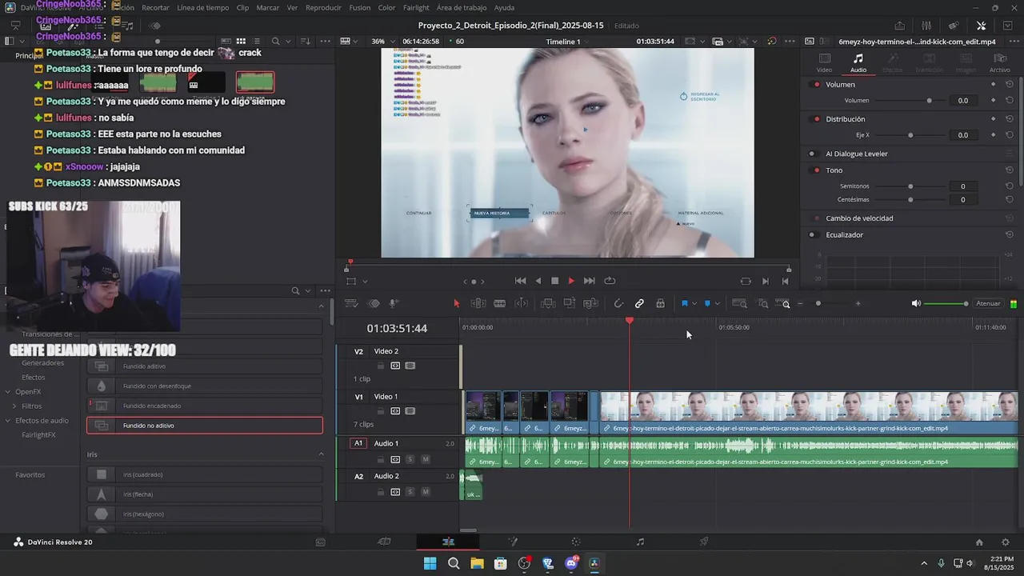
Task: Open the Reproducir menu
Action: [x=323, y=7]
